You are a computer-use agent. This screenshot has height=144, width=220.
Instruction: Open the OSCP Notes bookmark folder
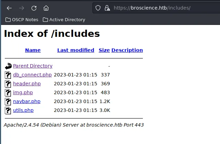click(22, 20)
